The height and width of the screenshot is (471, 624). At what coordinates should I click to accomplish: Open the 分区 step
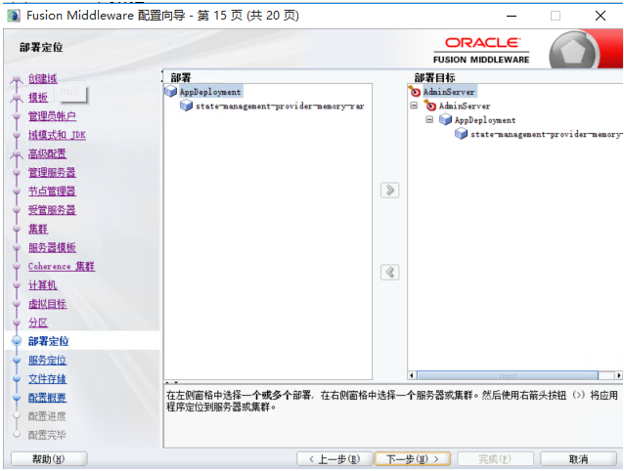point(38,322)
